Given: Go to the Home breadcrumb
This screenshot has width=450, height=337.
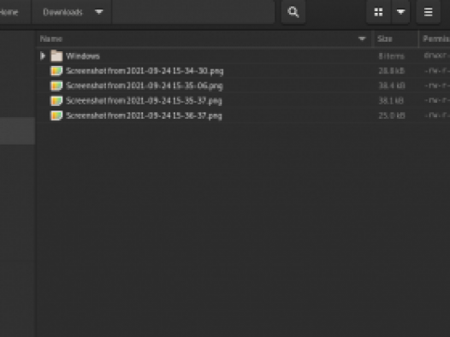Looking at the screenshot, I should [x=9, y=12].
